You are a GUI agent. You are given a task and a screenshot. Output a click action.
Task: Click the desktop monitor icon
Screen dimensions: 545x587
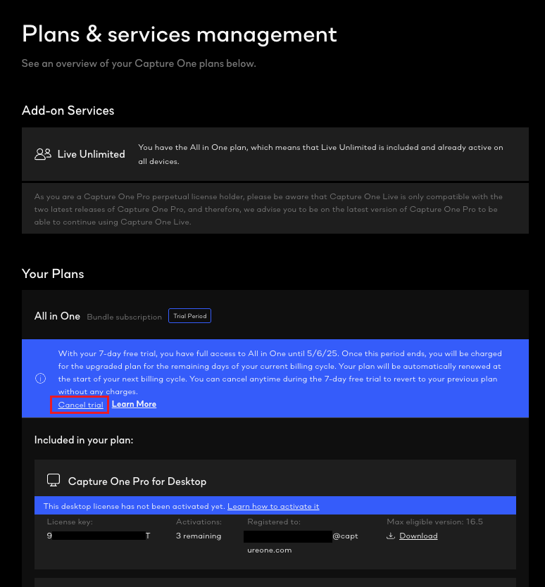pyautogui.click(x=53, y=481)
